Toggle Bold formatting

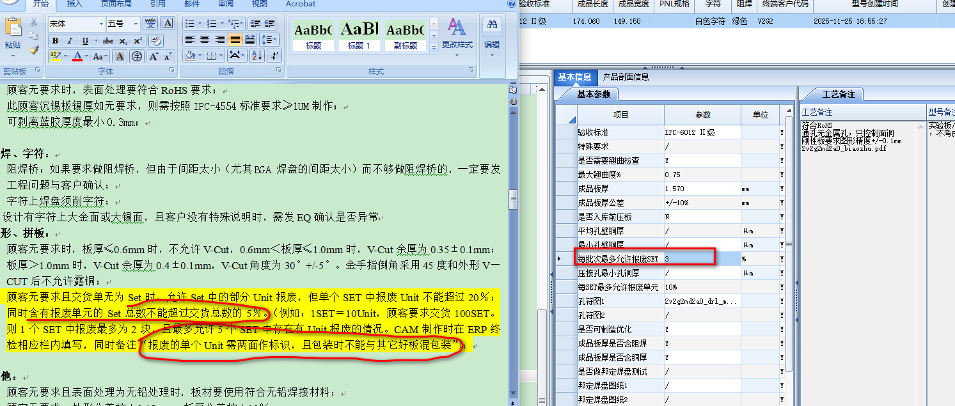click(56, 41)
